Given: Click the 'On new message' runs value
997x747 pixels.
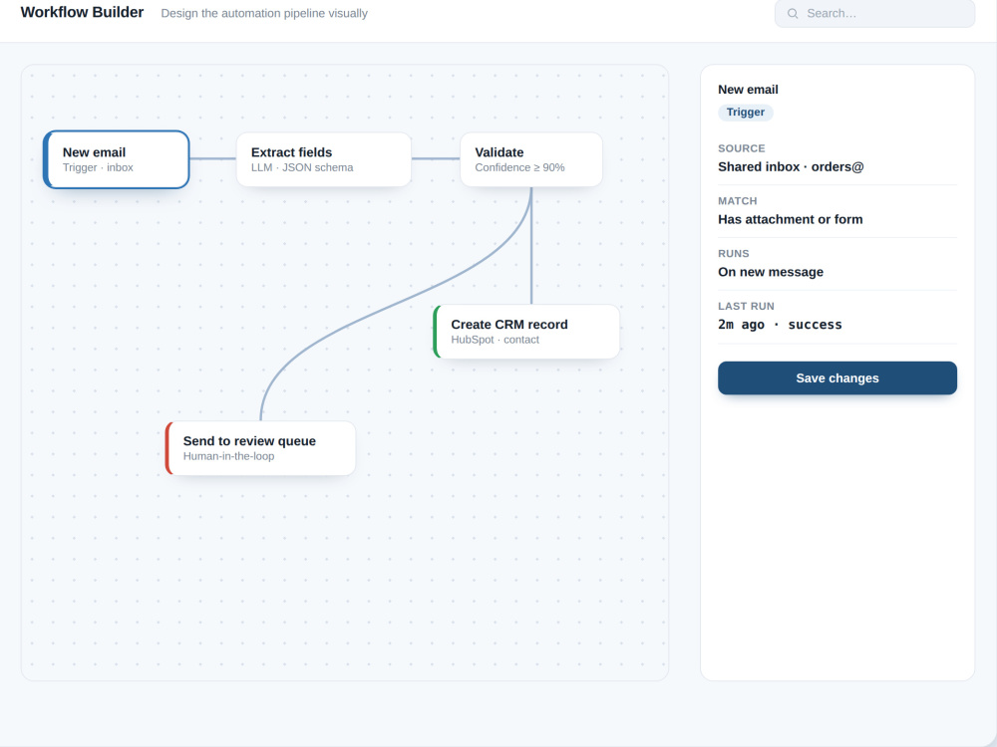Looking at the screenshot, I should click(771, 272).
